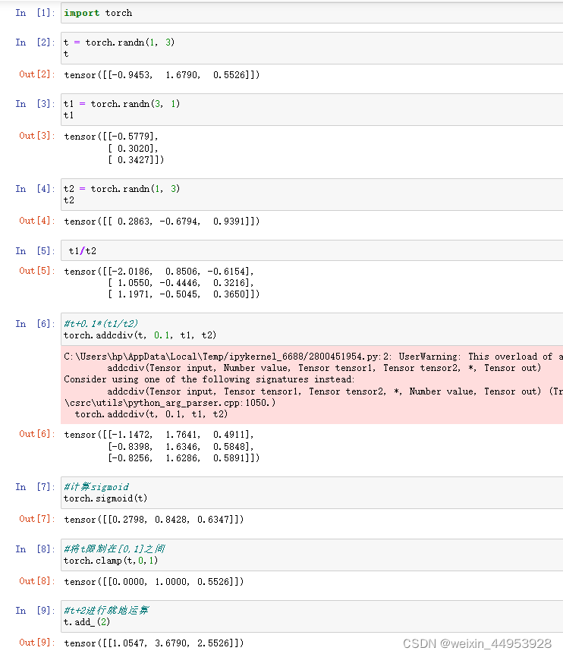563x657 pixels.
Task: Click the comment mentioning sigmoid
Action: 96,487
